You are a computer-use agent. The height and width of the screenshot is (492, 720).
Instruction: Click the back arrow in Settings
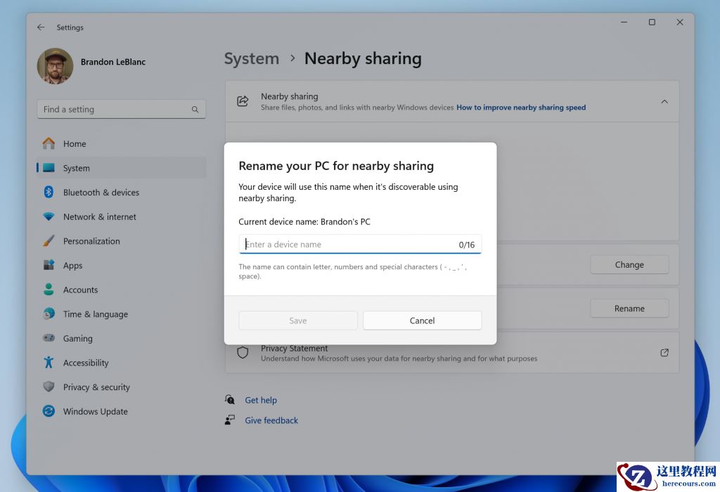click(41, 27)
